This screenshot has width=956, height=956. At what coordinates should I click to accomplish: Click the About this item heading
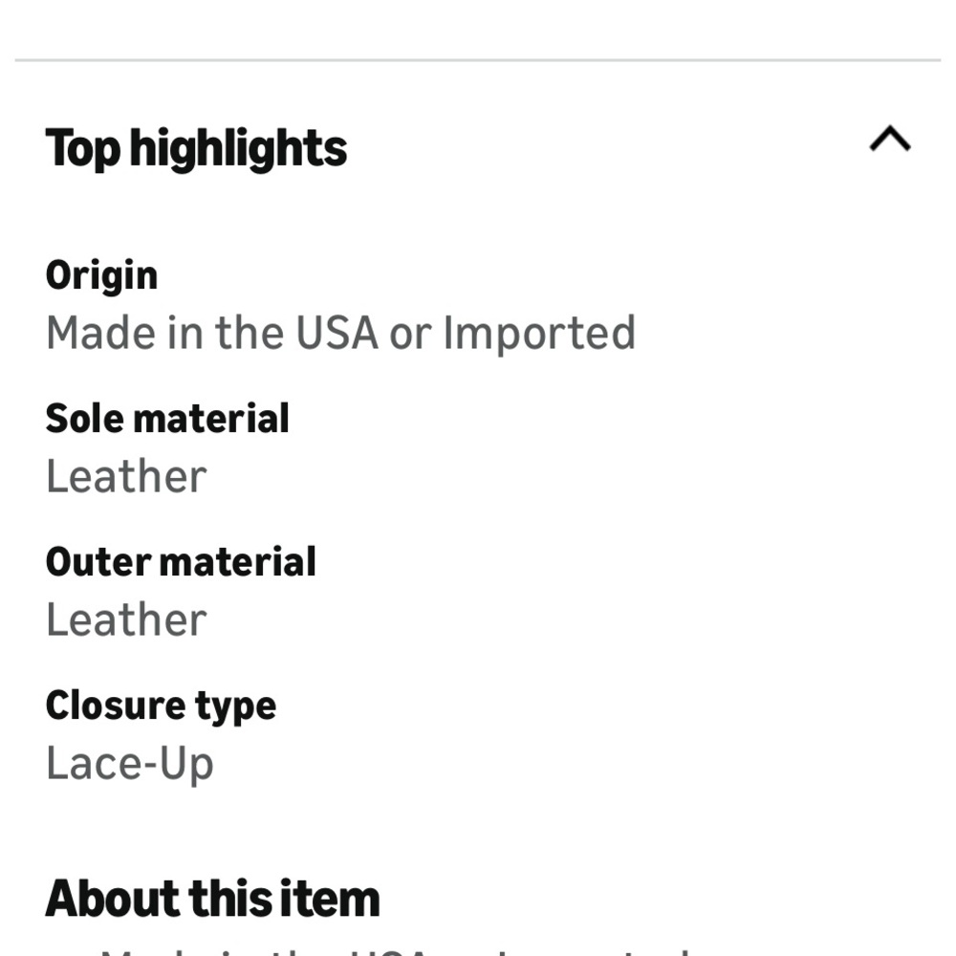click(213, 899)
